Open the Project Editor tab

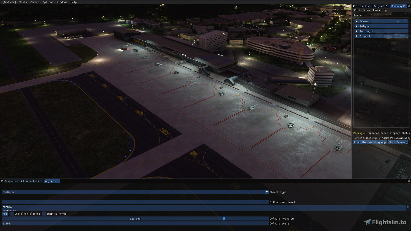381,6
